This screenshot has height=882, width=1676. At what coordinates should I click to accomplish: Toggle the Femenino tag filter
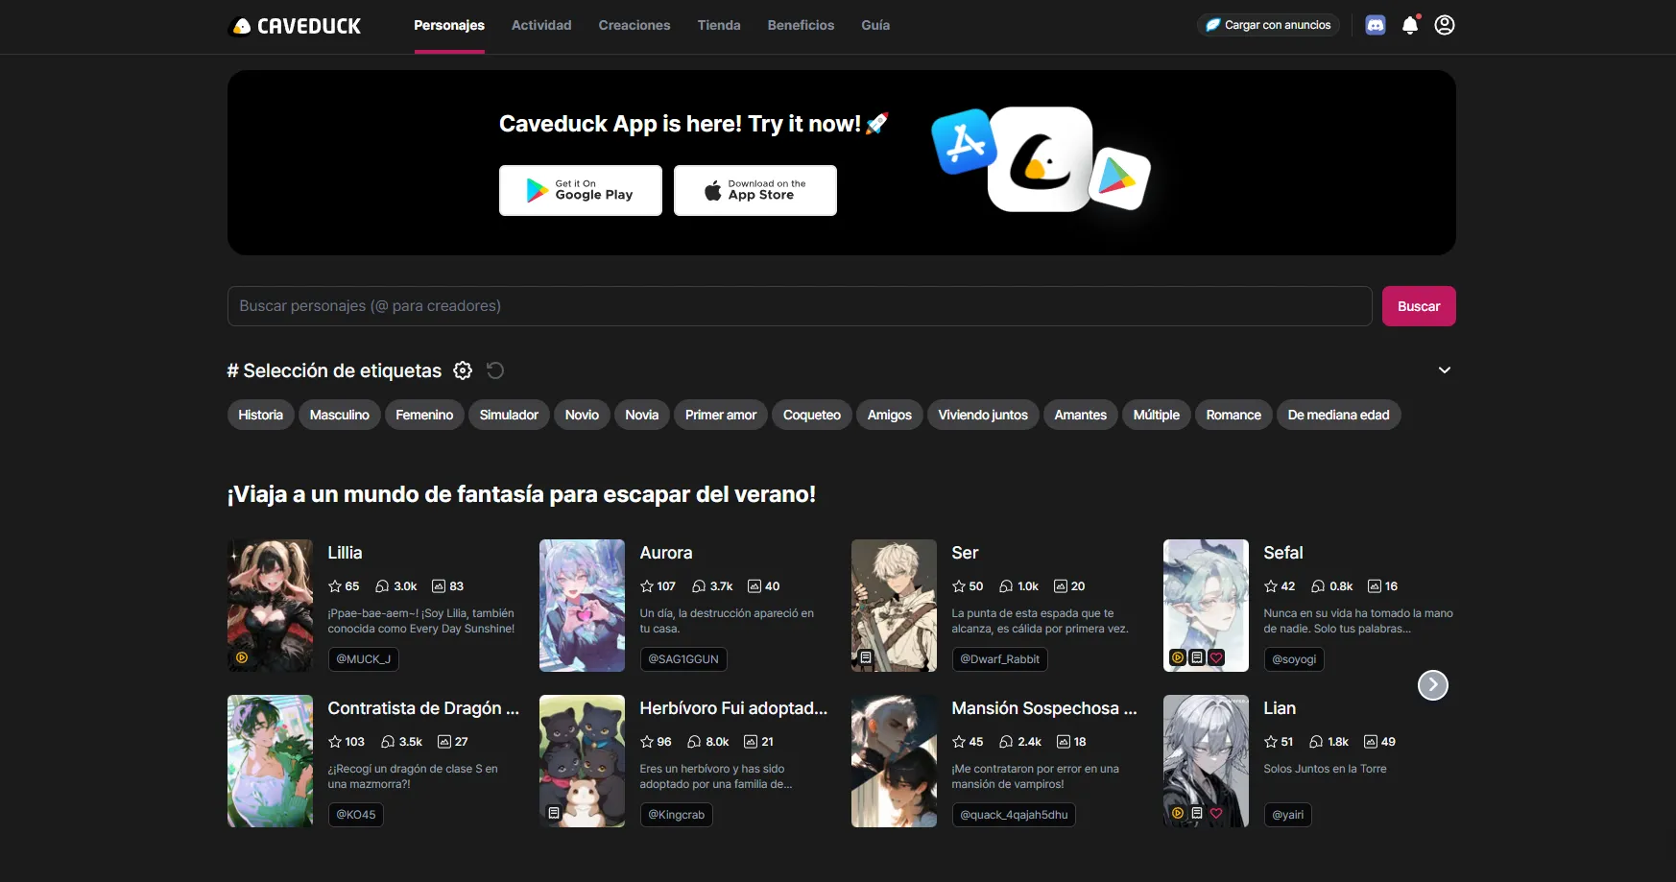pos(423,415)
